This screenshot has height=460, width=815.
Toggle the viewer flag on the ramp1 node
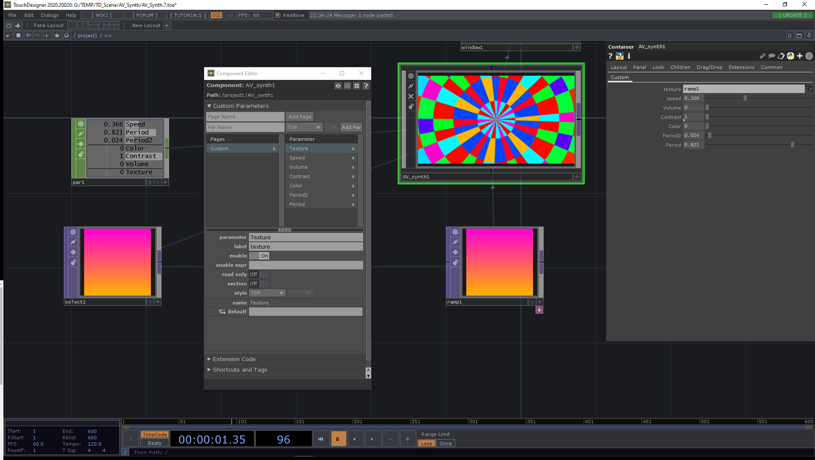pos(455,232)
